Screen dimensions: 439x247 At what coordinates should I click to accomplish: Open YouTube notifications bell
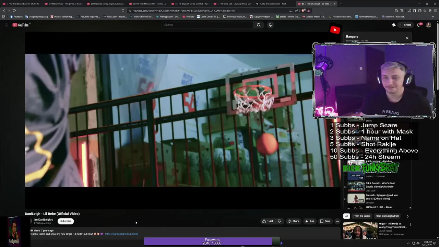pos(419,25)
